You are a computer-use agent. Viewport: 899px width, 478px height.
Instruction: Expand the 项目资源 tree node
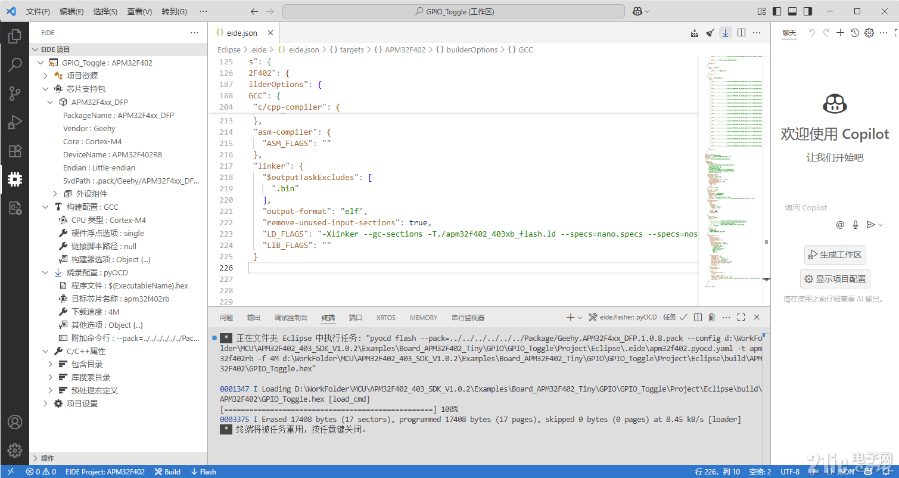(45, 76)
